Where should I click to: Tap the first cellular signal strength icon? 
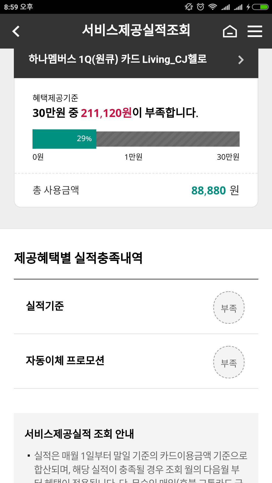(x=225, y=7)
